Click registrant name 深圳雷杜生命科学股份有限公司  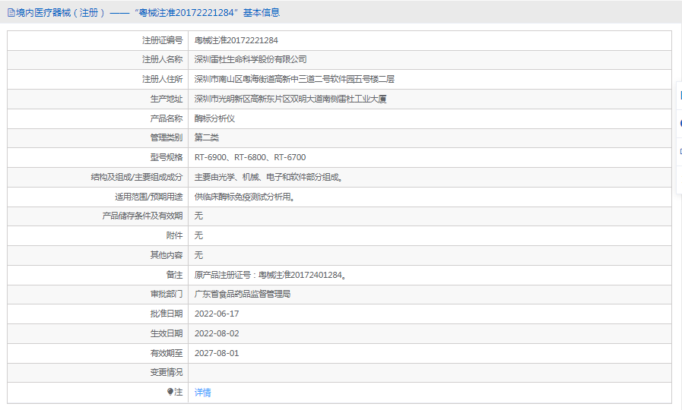pos(251,59)
